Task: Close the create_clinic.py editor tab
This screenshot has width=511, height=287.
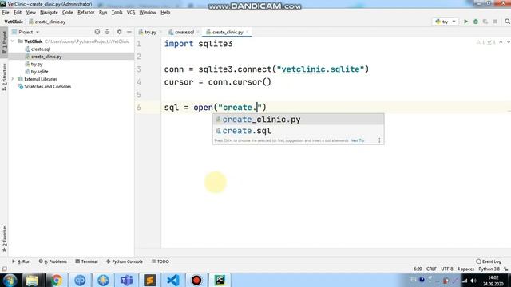Action: pyautogui.click(x=248, y=32)
